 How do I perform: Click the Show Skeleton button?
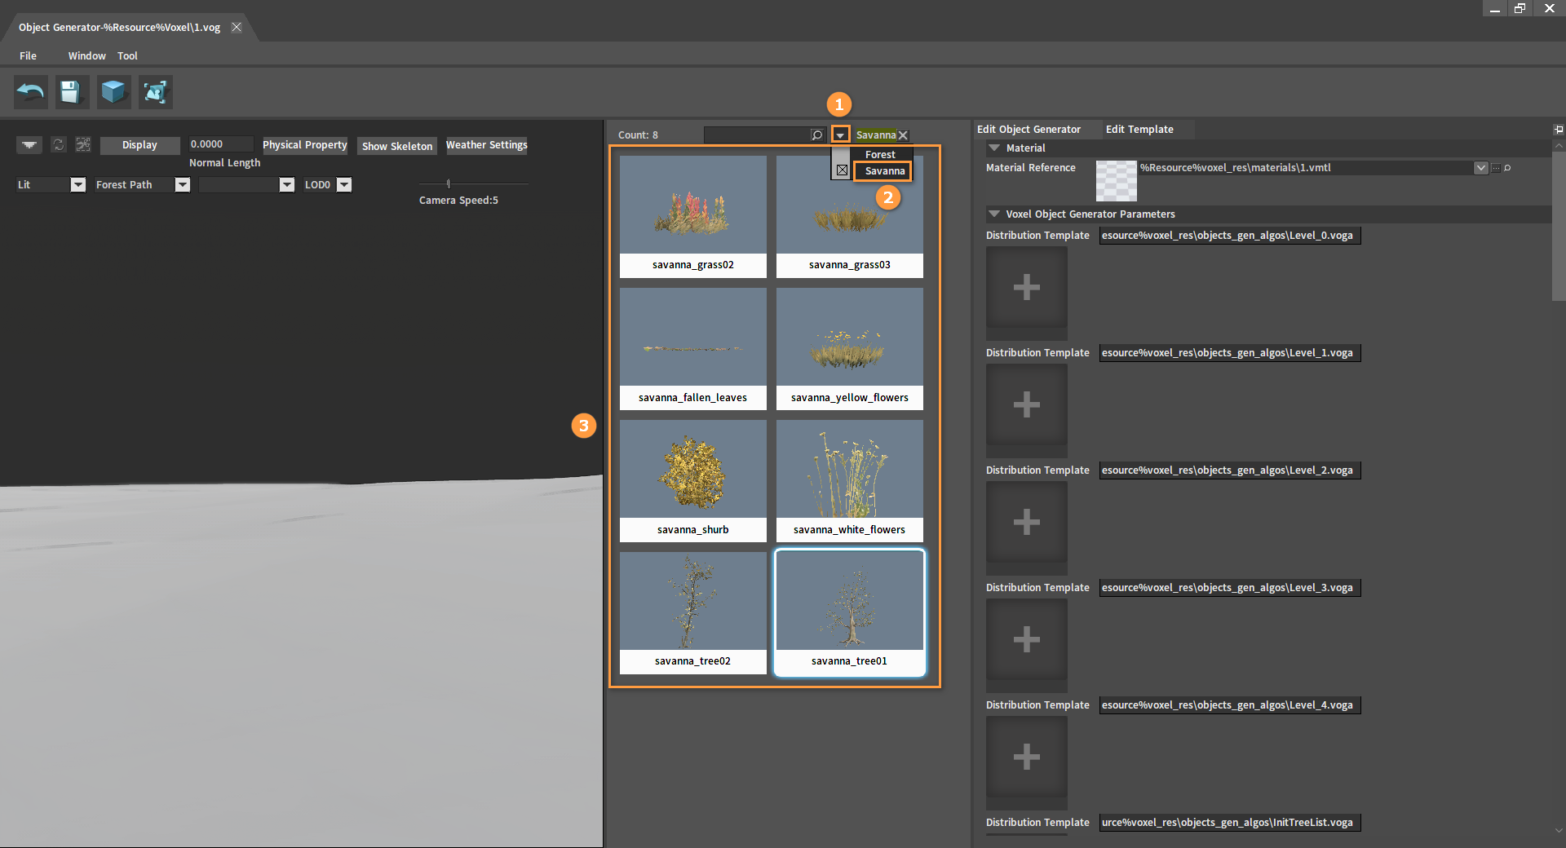[x=397, y=147]
